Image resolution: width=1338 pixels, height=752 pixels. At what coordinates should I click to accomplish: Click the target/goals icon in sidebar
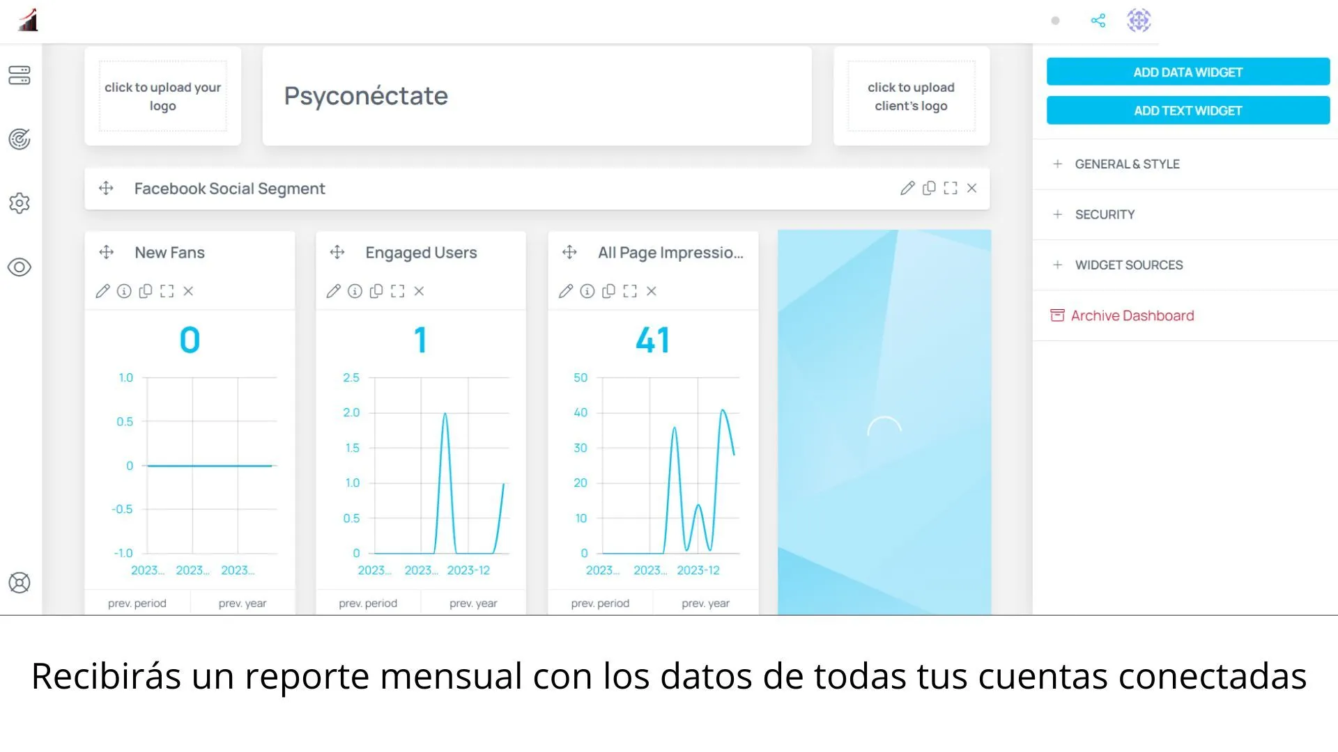pos(20,139)
